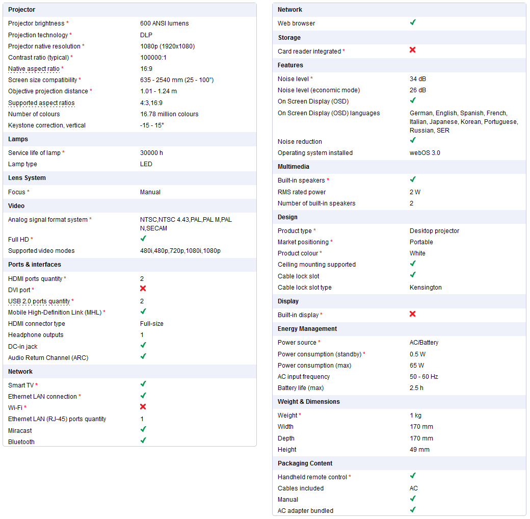Click the Ports & interfaces section header

[x=35, y=265]
